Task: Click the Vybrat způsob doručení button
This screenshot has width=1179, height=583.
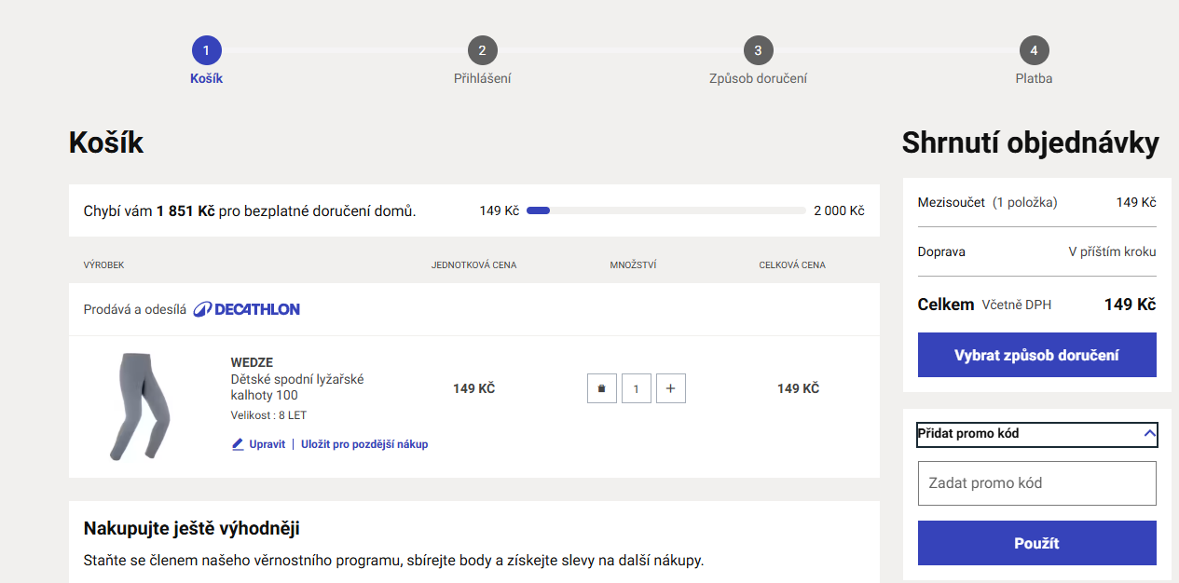Action: tap(1036, 355)
